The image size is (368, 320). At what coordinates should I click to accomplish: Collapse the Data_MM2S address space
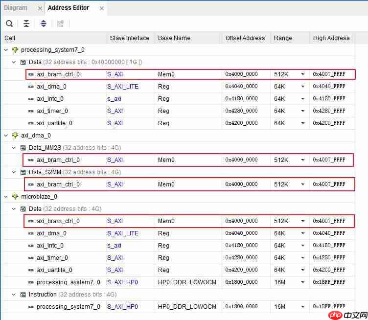point(14,148)
